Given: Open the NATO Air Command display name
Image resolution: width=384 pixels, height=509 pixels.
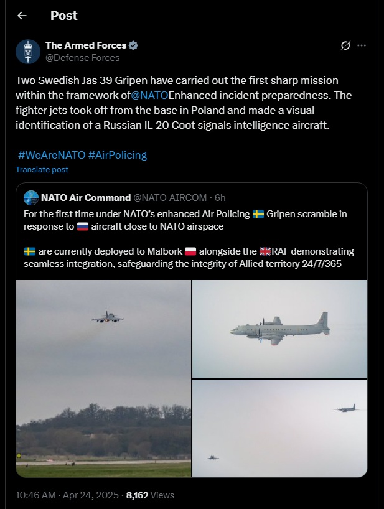Looking at the screenshot, I should 85,198.
